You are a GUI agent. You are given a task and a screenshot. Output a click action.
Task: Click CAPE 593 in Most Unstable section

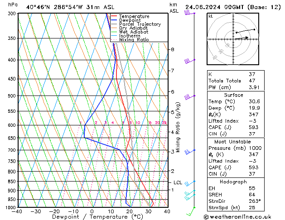pyautogui.click(x=253, y=167)
